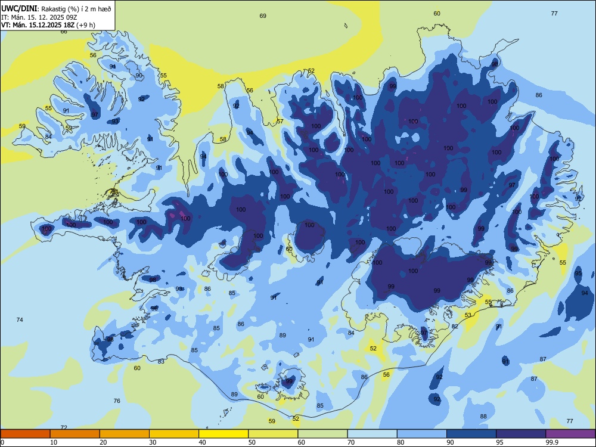Click the '(+9 h)' forecast offset text

(x=86, y=25)
